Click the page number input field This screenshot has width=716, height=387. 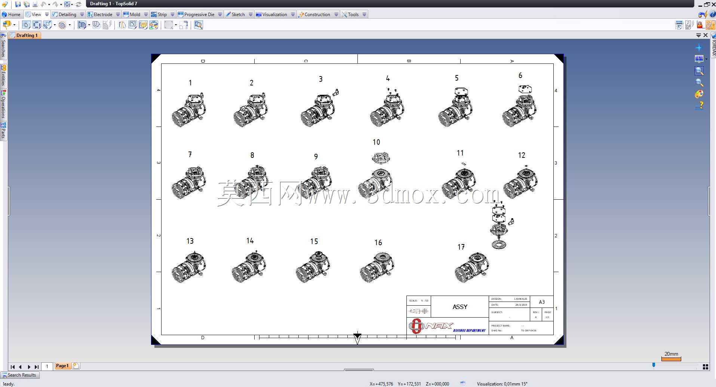pos(47,366)
